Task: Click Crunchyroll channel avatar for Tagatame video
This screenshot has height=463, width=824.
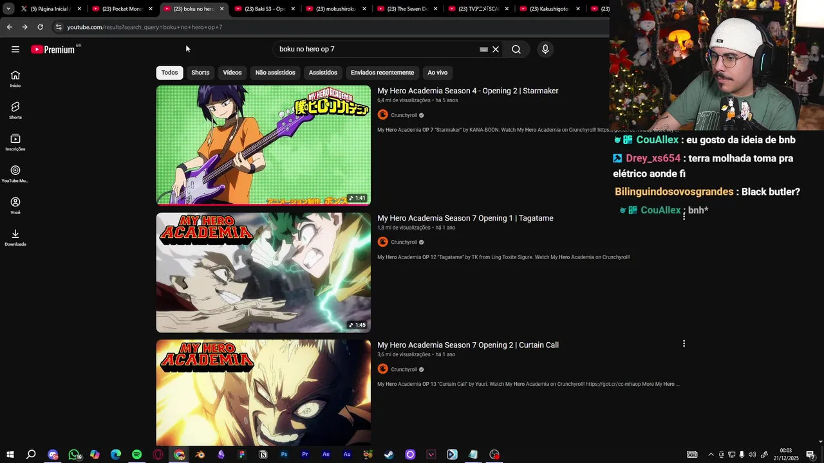Action: pyautogui.click(x=383, y=242)
